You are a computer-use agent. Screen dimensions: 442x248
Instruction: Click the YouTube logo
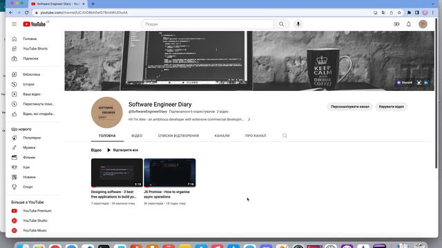[34, 24]
